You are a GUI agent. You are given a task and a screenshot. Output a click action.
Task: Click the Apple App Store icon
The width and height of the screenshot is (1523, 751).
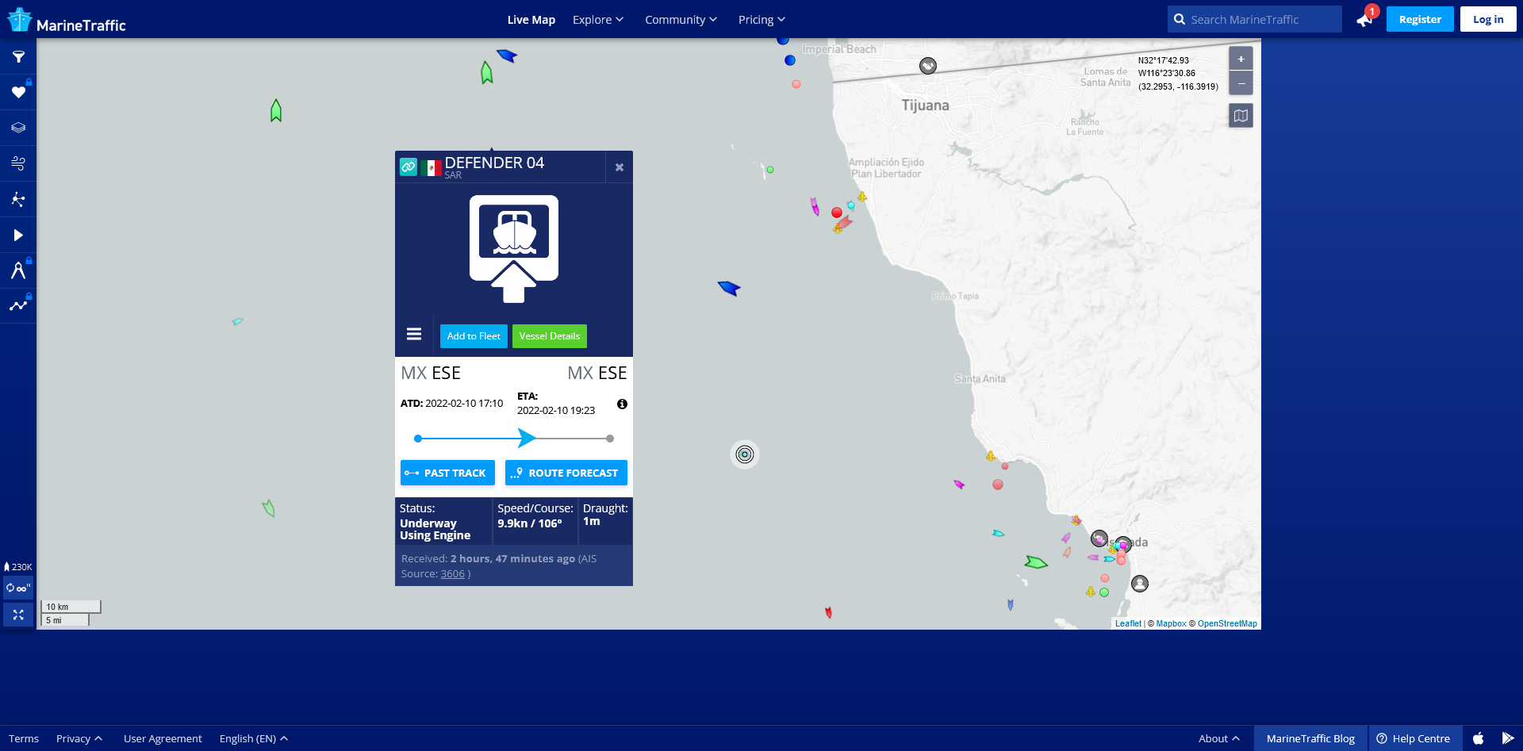(x=1478, y=738)
